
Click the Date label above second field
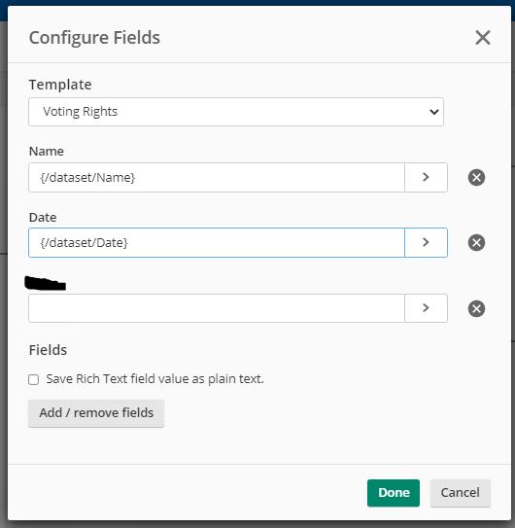tap(43, 217)
